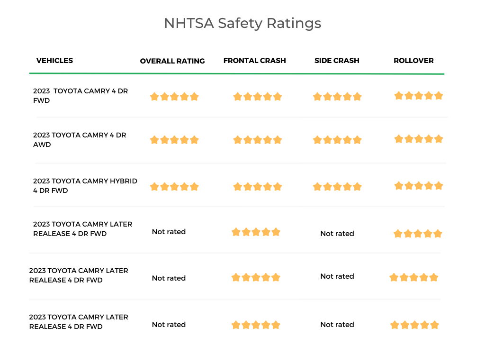Click overall rating stars for Camry 4 DR FWD
Image resolution: width=485 pixels, height=364 pixels.
click(x=174, y=97)
